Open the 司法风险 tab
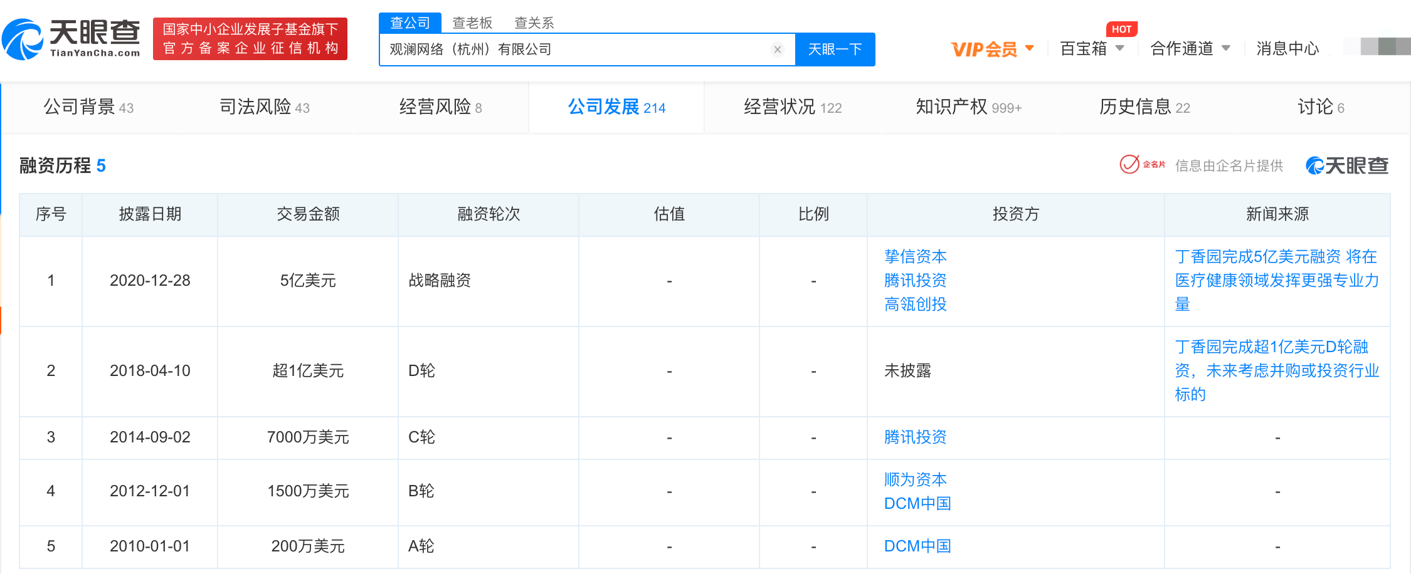The width and height of the screenshot is (1411, 574). (x=265, y=107)
